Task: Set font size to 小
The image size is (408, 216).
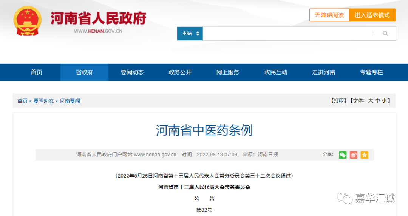Action: 384,101
